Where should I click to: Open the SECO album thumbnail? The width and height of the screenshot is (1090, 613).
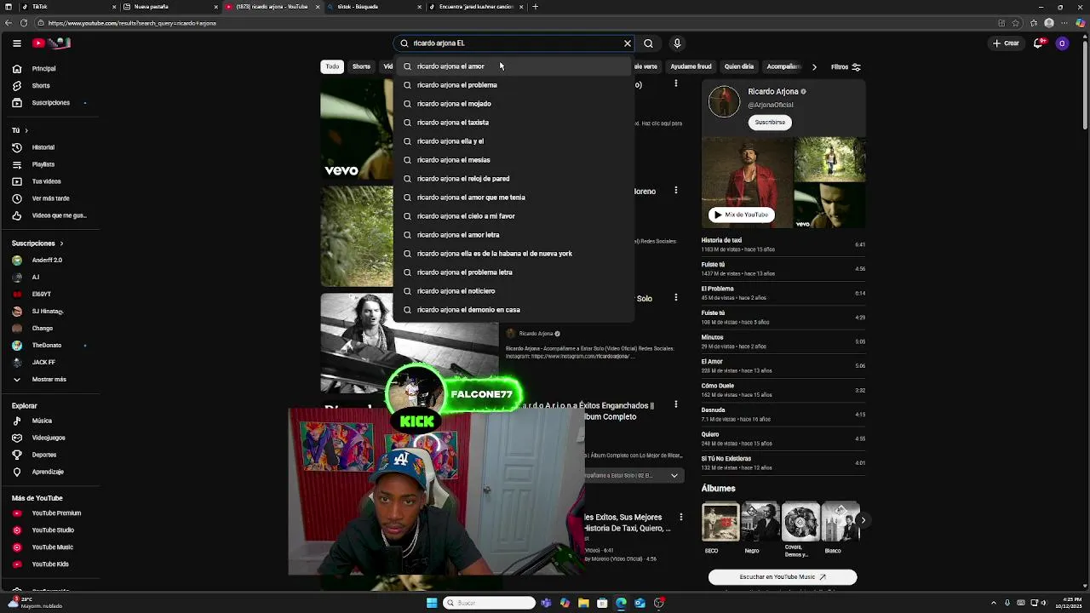click(720, 522)
